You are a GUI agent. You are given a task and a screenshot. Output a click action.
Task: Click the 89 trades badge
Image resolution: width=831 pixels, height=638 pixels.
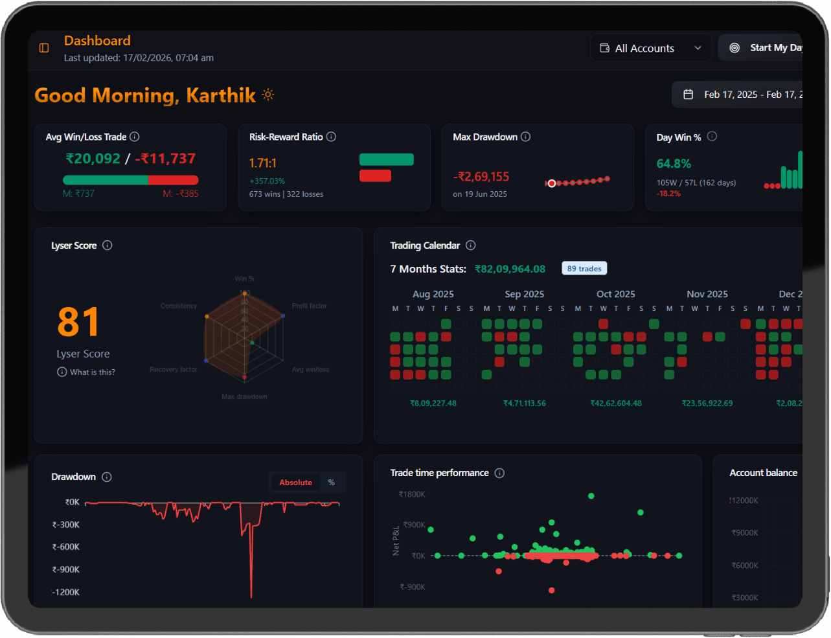(584, 268)
